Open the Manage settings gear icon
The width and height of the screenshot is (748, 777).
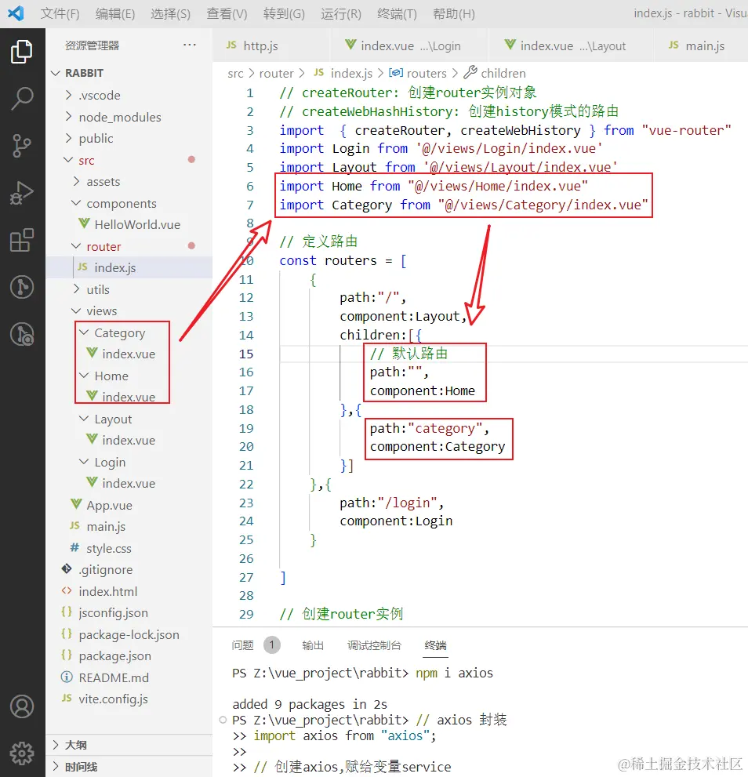(22, 753)
